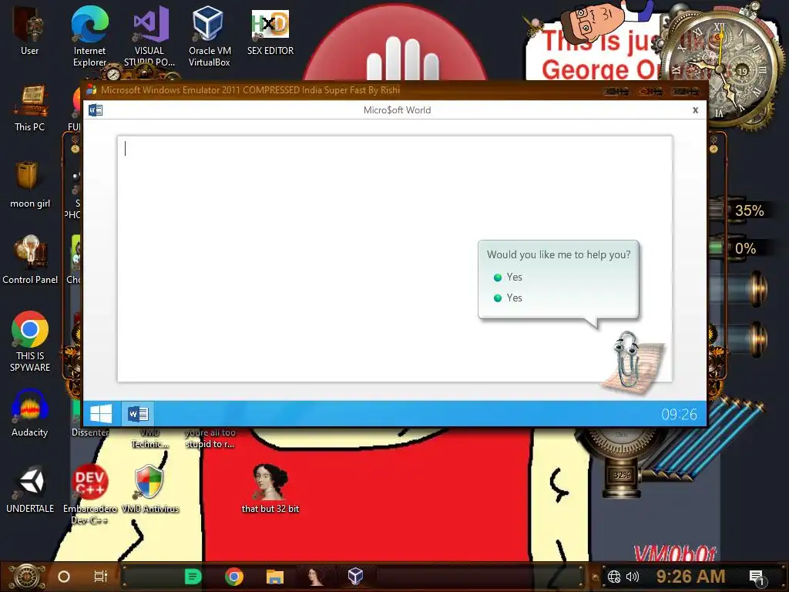Viewport: 789px width, 592px height.
Task: Click the 35% gauge widget
Action: point(749,211)
